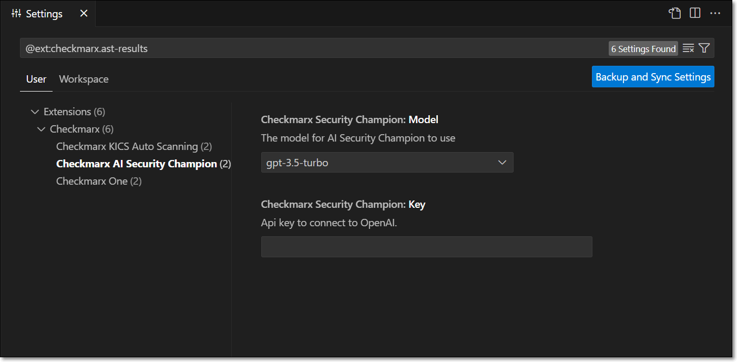
Task: Select Checkmarx AI Security Champion entry
Action: pyautogui.click(x=144, y=164)
